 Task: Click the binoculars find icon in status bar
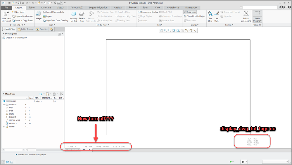pyautogui.click(x=243, y=162)
